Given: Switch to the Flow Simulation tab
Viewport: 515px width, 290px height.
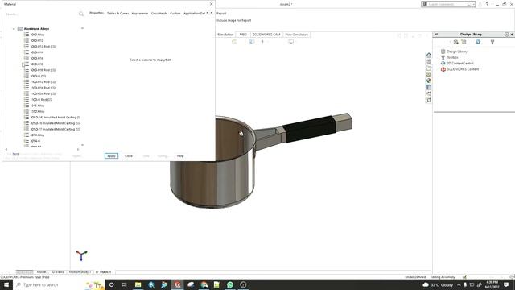Looking at the screenshot, I should pos(297,35).
